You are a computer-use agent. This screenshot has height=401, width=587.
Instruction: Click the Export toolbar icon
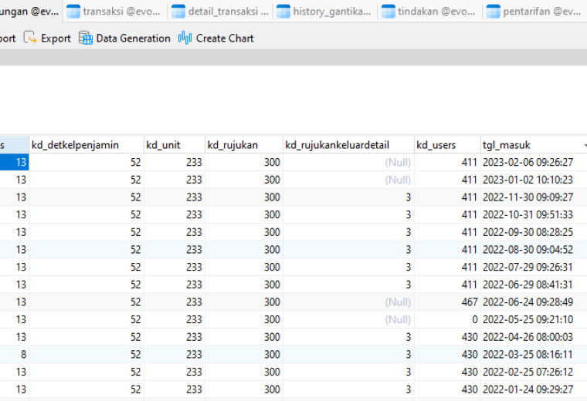[30, 38]
